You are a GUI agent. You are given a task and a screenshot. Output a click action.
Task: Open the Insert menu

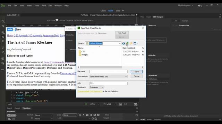(29, 6)
